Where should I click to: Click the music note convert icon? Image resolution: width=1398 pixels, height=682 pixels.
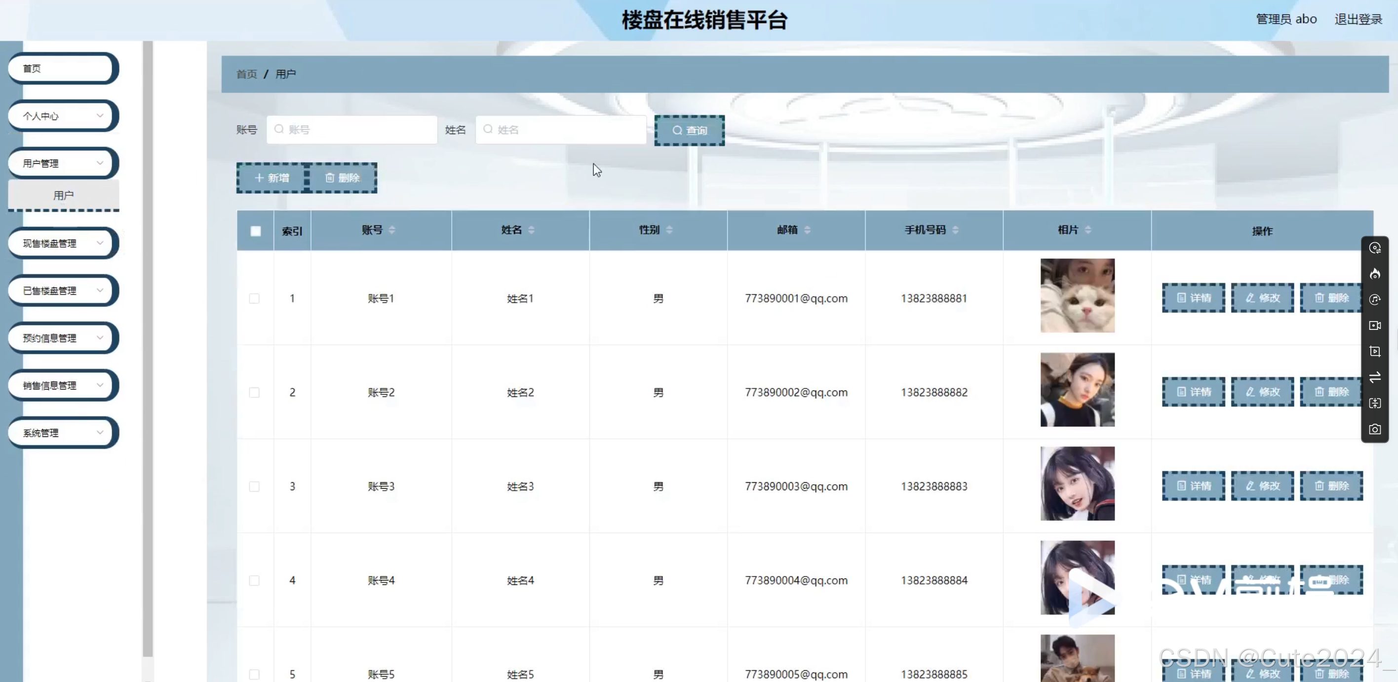(x=1375, y=300)
